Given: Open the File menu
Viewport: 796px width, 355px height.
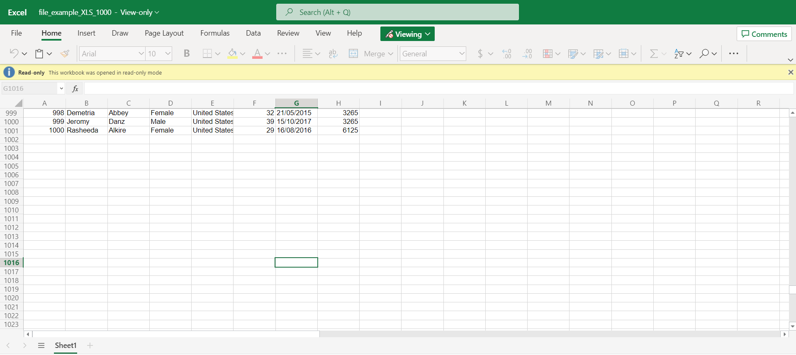Looking at the screenshot, I should click(17, 33).
